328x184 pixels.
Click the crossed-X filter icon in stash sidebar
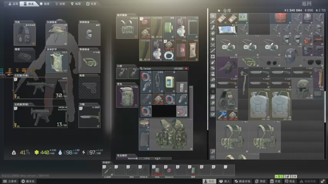(x=213, y=45)
